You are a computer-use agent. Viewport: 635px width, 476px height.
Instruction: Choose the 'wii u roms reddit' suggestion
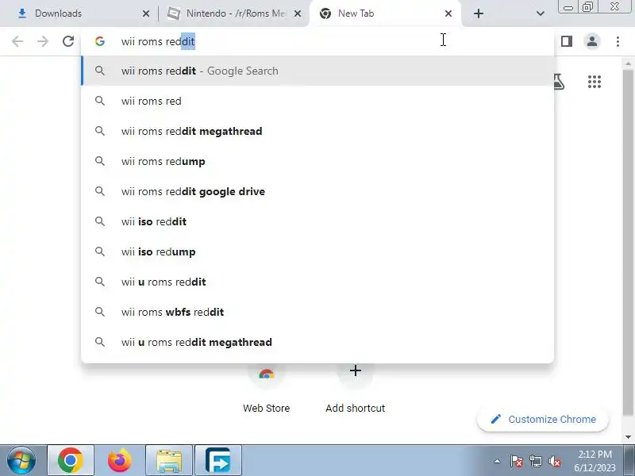point(317,282)
